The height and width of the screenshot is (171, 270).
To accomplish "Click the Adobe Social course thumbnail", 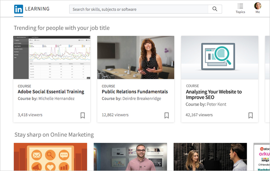I will 52,57.
